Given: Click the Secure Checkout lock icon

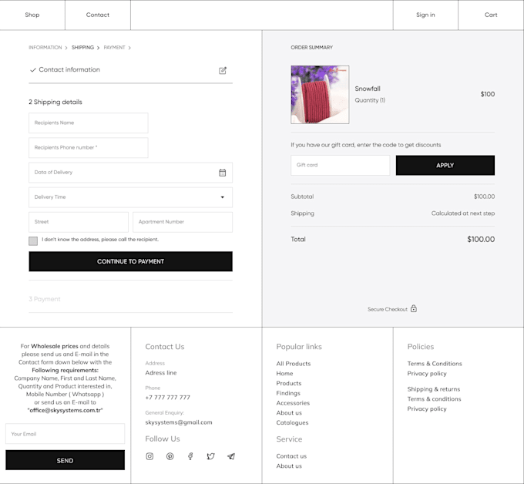Looking at the screenshot, I should [414, 308].
